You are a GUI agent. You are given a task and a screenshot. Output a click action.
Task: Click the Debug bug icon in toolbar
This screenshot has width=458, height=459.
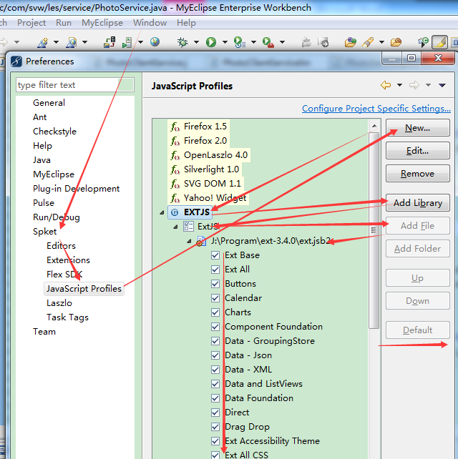[x=182, y=42]
